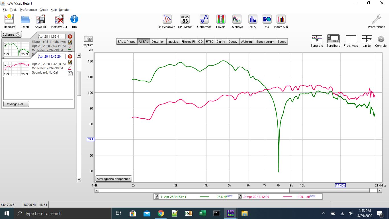Uncheck the Apr 29 13:42:20 trace checkbox
This screenshot has width=389, height=219.
240,196
